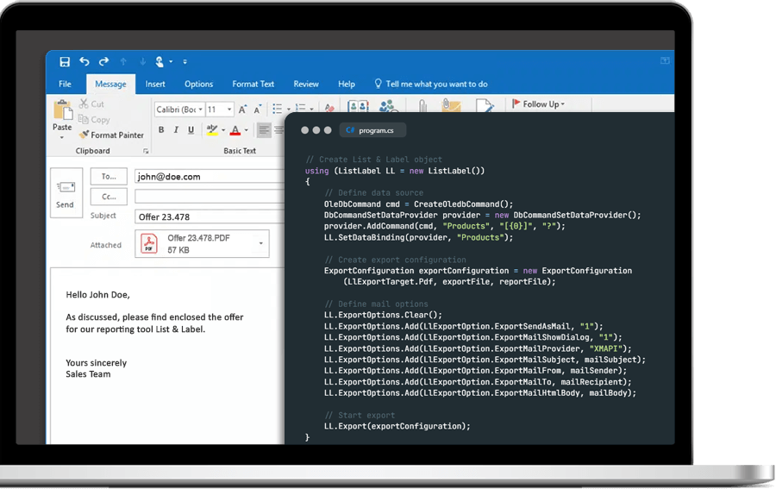Increase font size with Grow Font
776x489 pixels.
coord(242,110)
